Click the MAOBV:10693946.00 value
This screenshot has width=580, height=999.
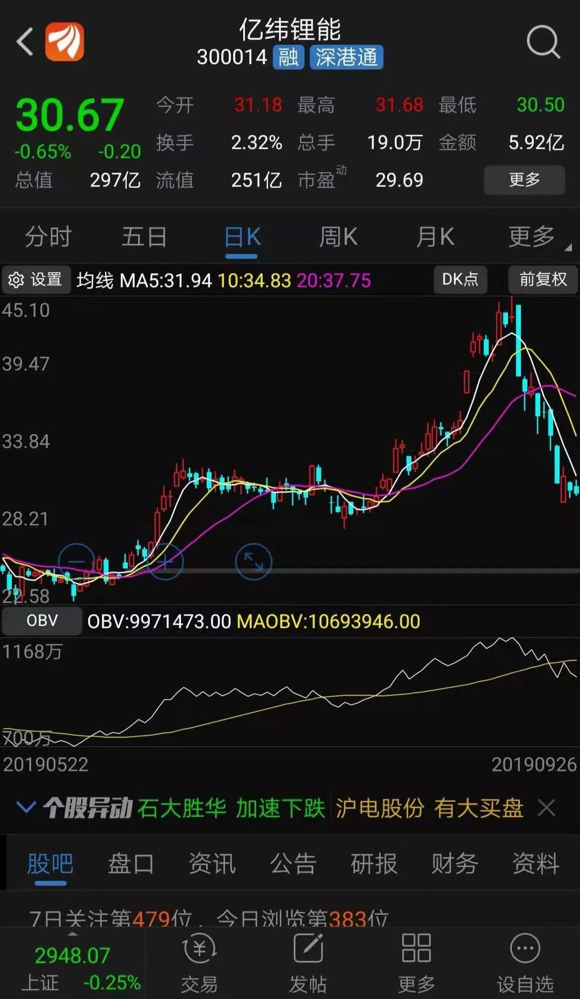tap(329, 622)
